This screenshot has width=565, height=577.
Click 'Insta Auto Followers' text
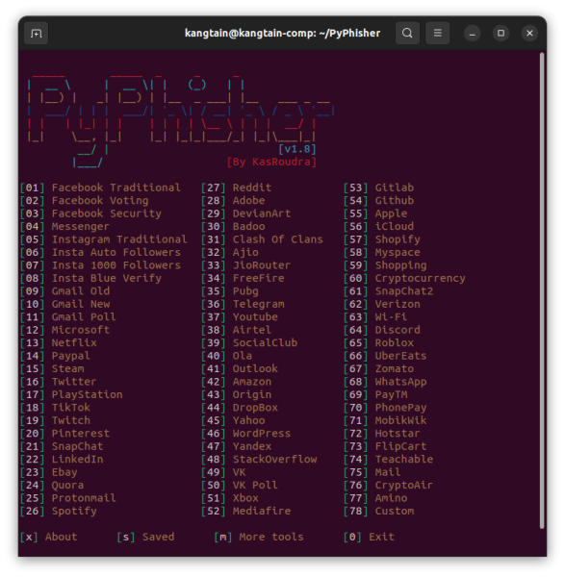(x=116, y=252)
